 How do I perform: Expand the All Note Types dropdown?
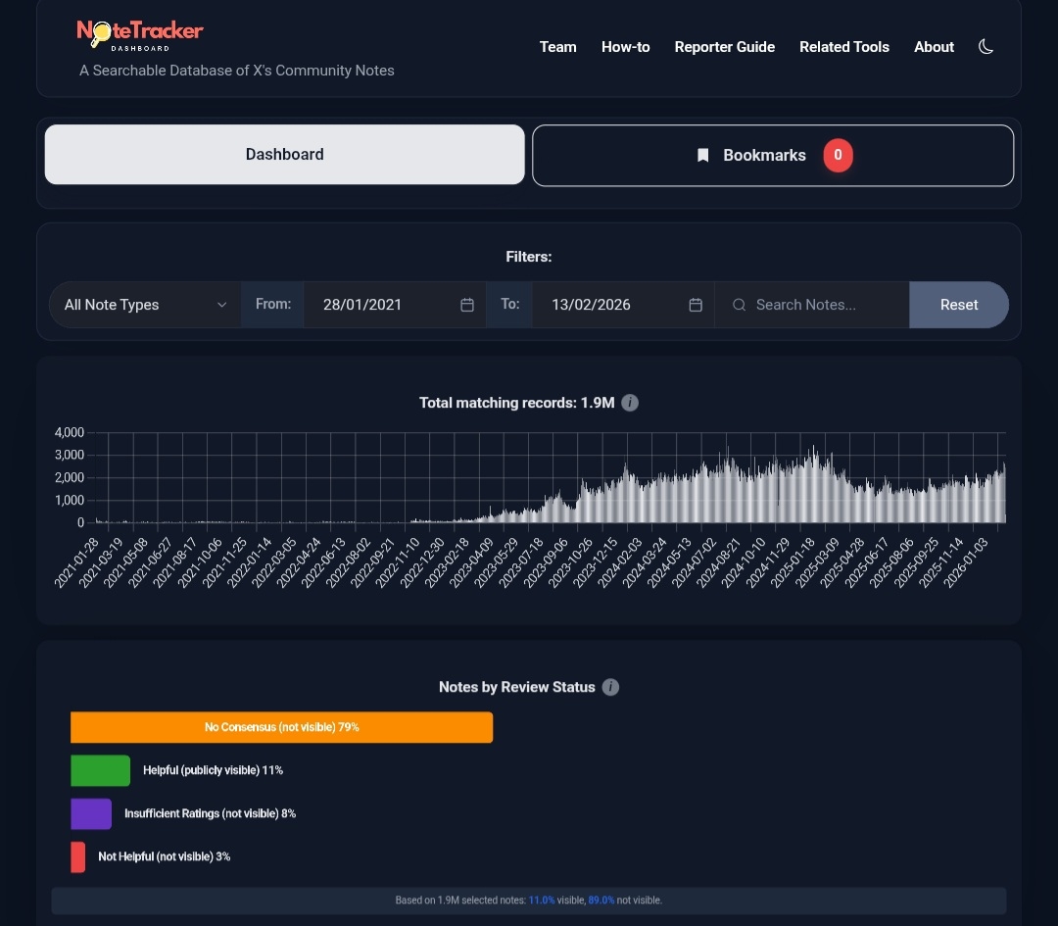145,305
